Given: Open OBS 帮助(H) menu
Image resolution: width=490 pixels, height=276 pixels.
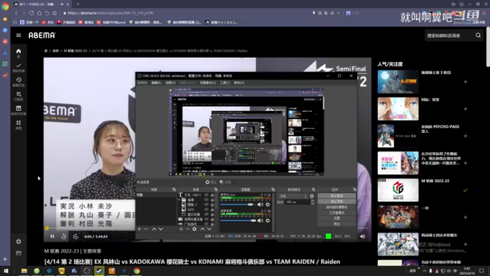Looking at the screenshot, I should coord(239,83).
